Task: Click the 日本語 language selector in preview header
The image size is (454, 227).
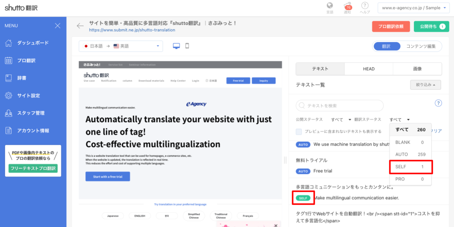Action: [211, 81]
